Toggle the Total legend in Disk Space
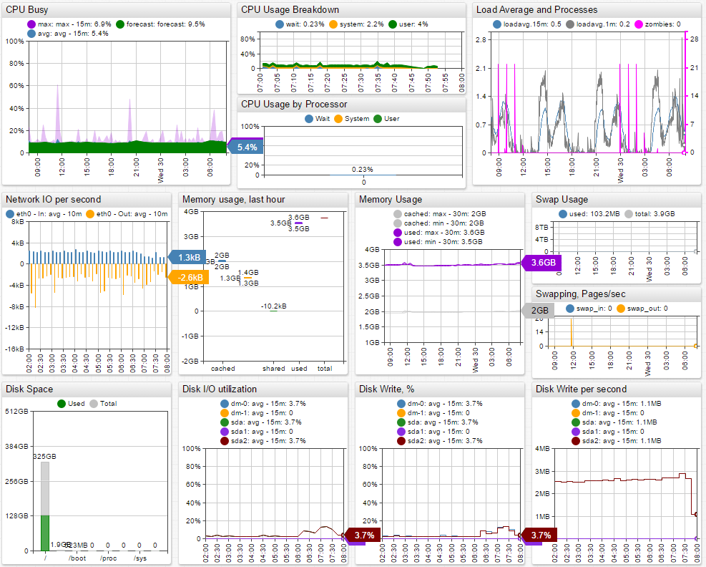The image size is (706, 567). tap(94, 404)
